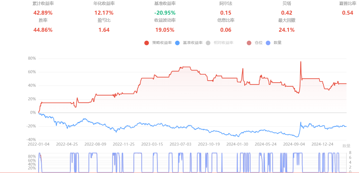This screenshot has height=173, width=359.
Task: Select the 24.1% max drawdown value
Action: tap(286, 30)
